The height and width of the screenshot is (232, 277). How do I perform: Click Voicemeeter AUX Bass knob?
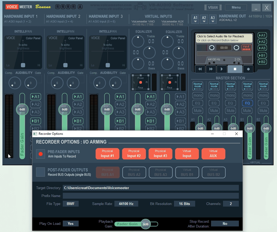tap(167, 64)
